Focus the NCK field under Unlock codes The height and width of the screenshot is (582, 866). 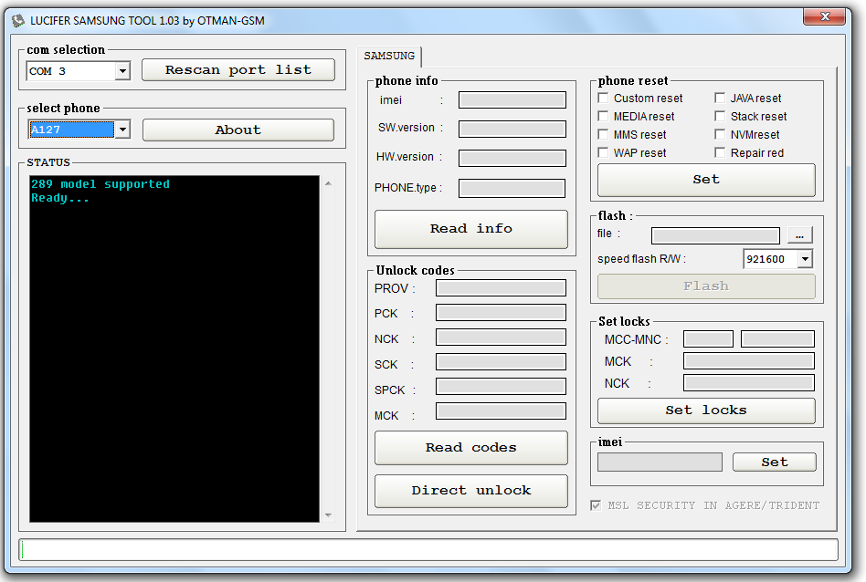tap(501, 337)
